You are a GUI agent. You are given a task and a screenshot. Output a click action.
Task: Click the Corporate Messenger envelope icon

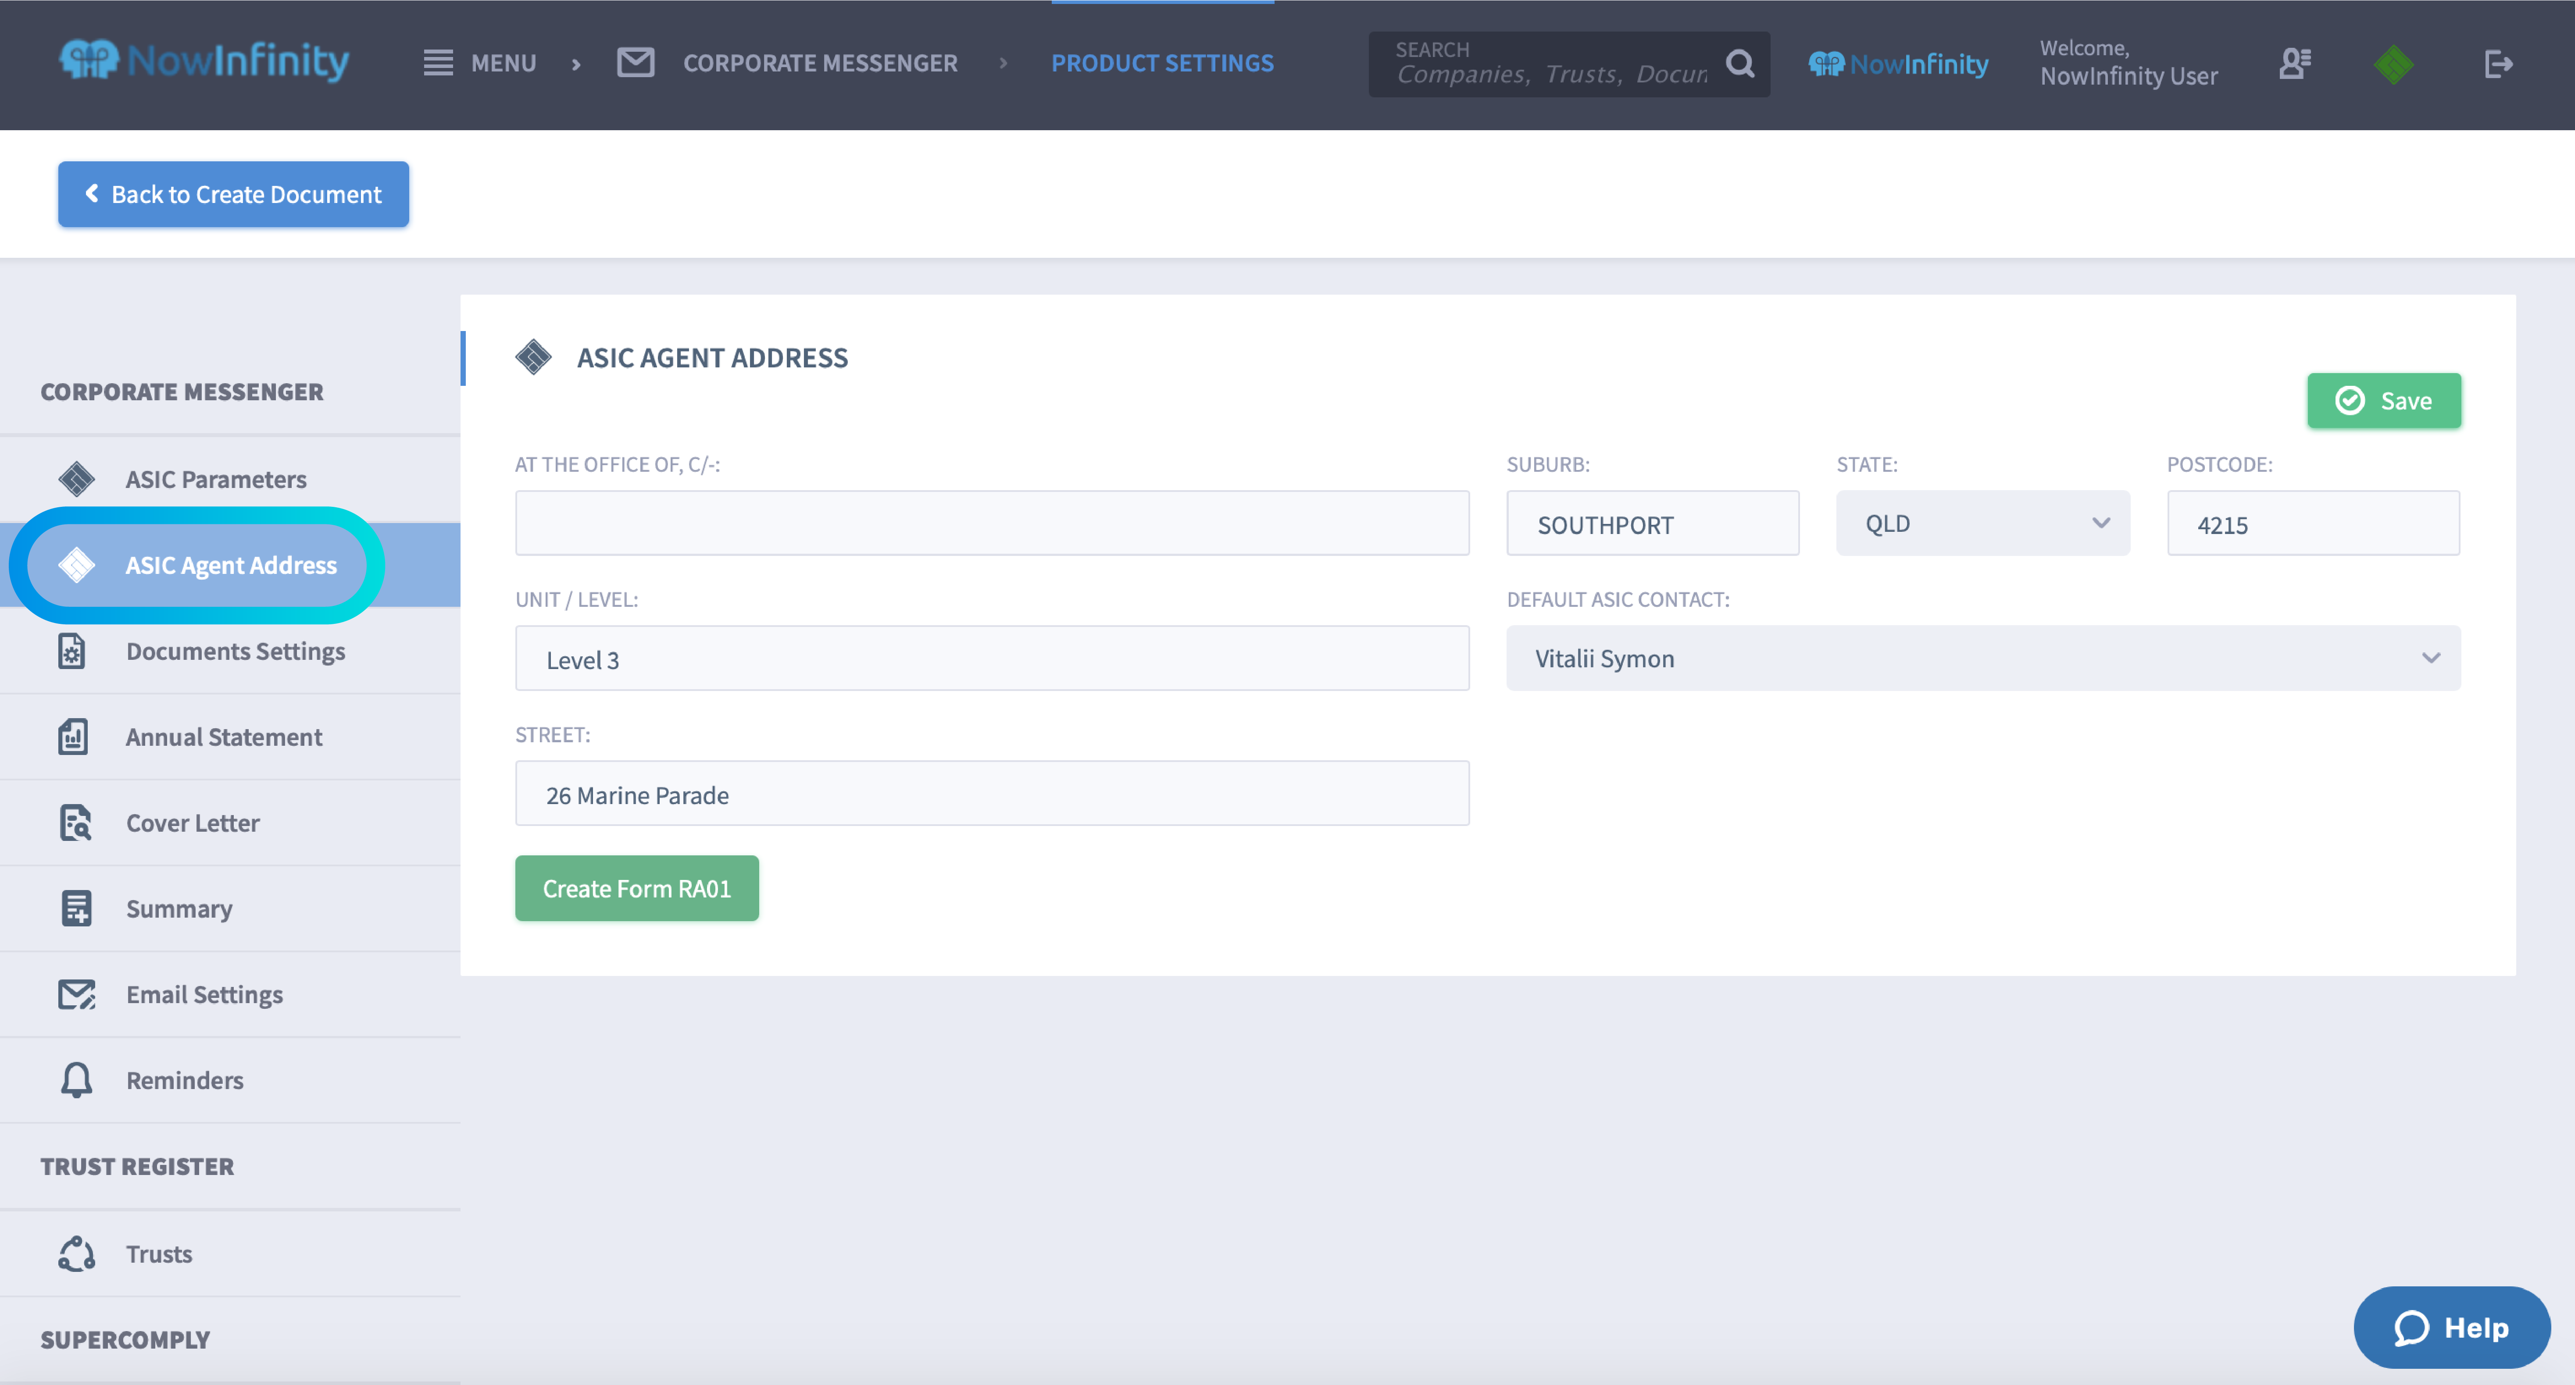[x=636, y=63]
